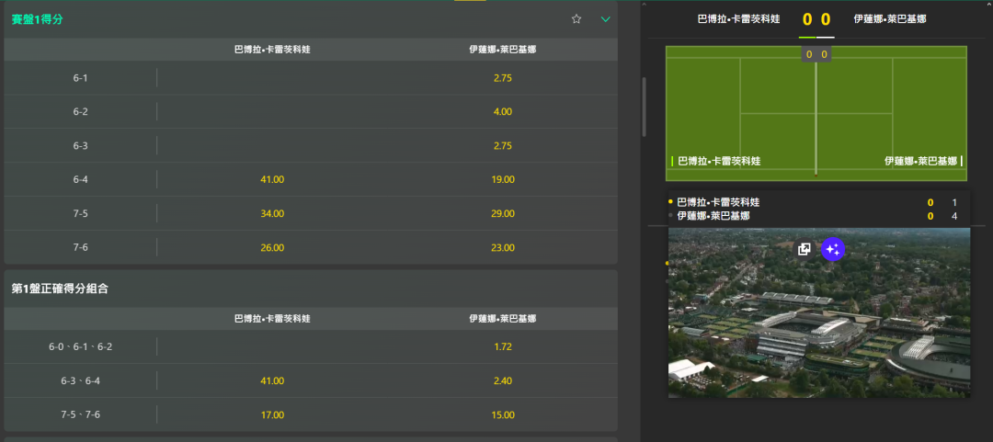Click the 賽盤1得分 section title
993x442 pixels.
tap(38, 19)
